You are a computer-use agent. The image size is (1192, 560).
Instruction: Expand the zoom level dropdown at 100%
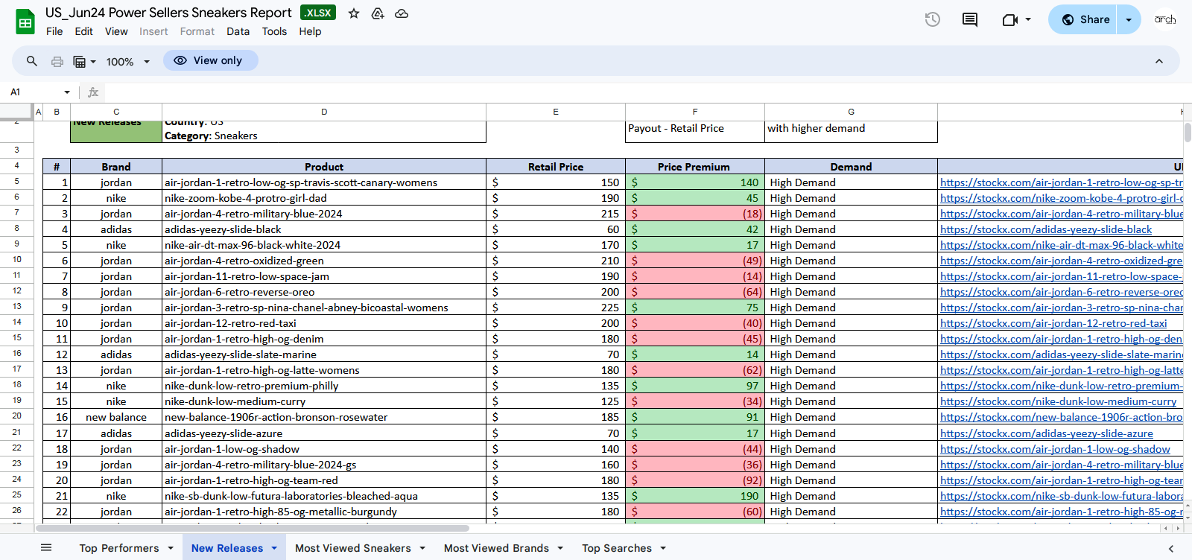tap(147, 62)
